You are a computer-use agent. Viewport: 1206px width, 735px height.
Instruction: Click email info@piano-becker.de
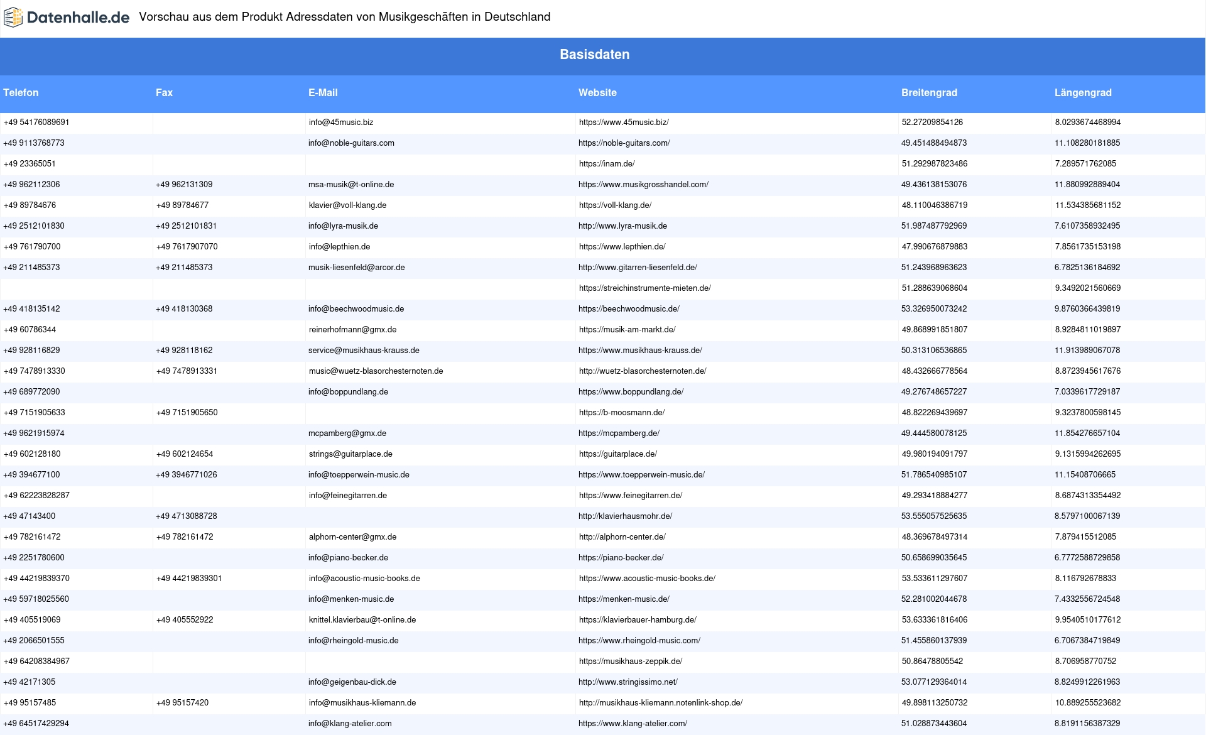tap(348, 558)
